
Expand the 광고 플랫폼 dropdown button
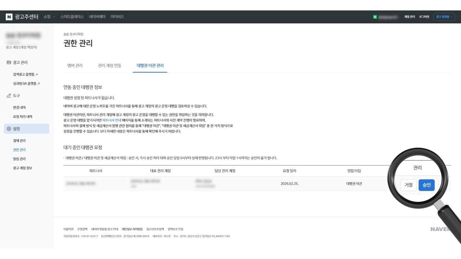tap(444, 17)
